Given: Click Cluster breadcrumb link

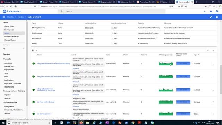Looking at the screenshot, I should point(10,17).
